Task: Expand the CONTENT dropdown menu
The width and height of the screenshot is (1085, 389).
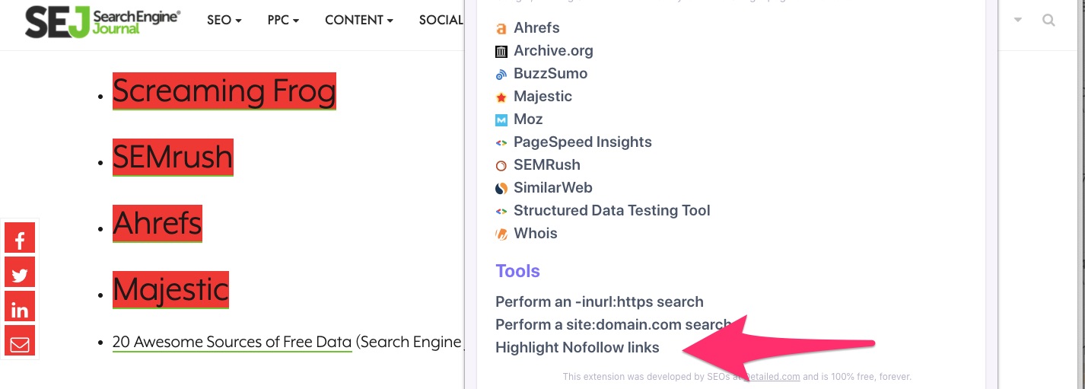Action: (358, 21)
